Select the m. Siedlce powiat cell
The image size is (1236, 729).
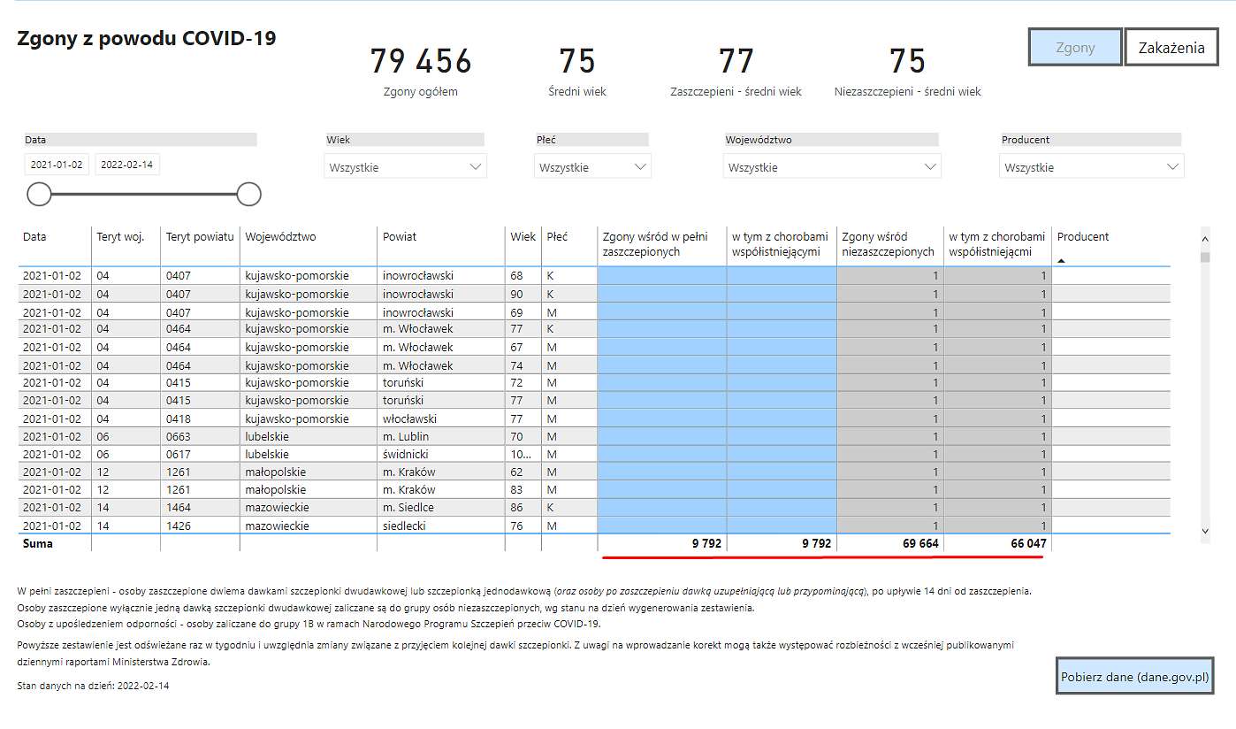point(441,507)
